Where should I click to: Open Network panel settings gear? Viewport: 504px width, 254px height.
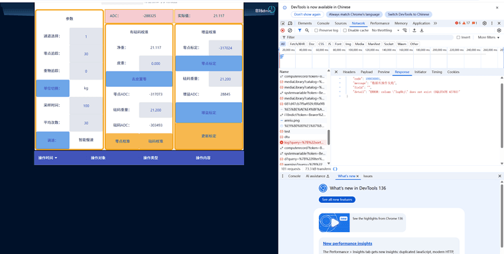tap(499, 31)
